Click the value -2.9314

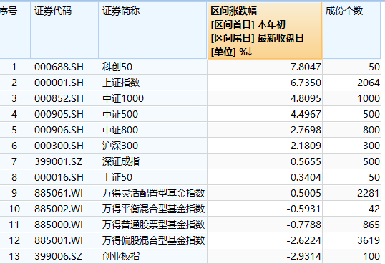303,256
